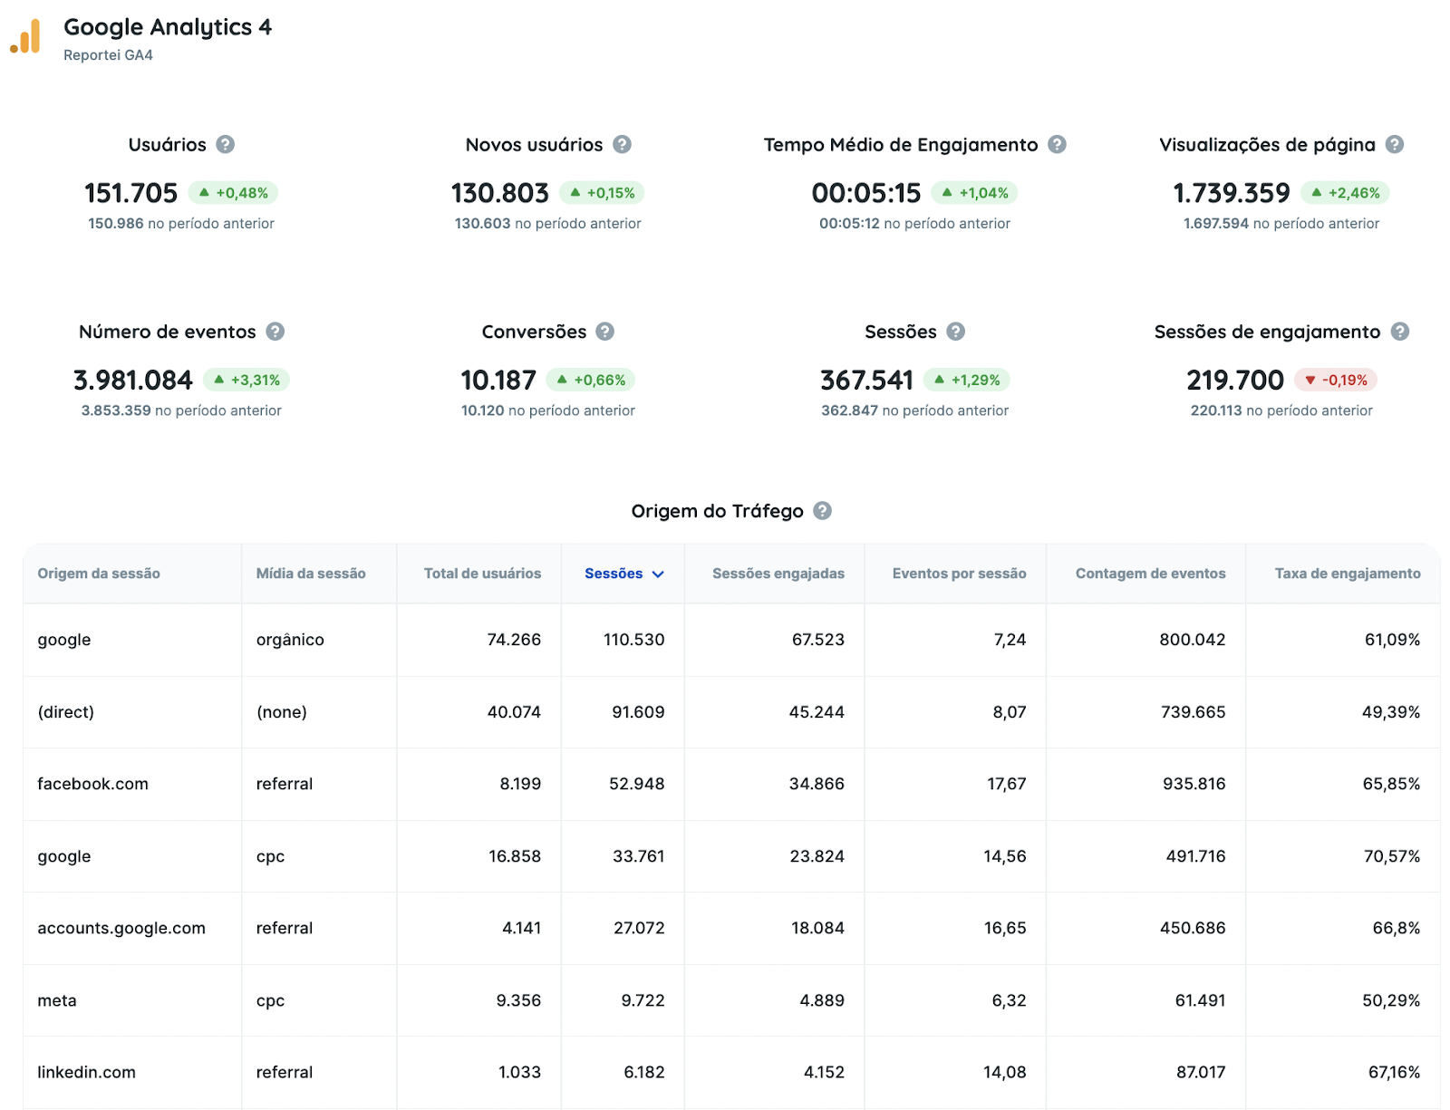Click the Google Analytics 4 logo icon
1450x1110 pixels.
[25, 36]
